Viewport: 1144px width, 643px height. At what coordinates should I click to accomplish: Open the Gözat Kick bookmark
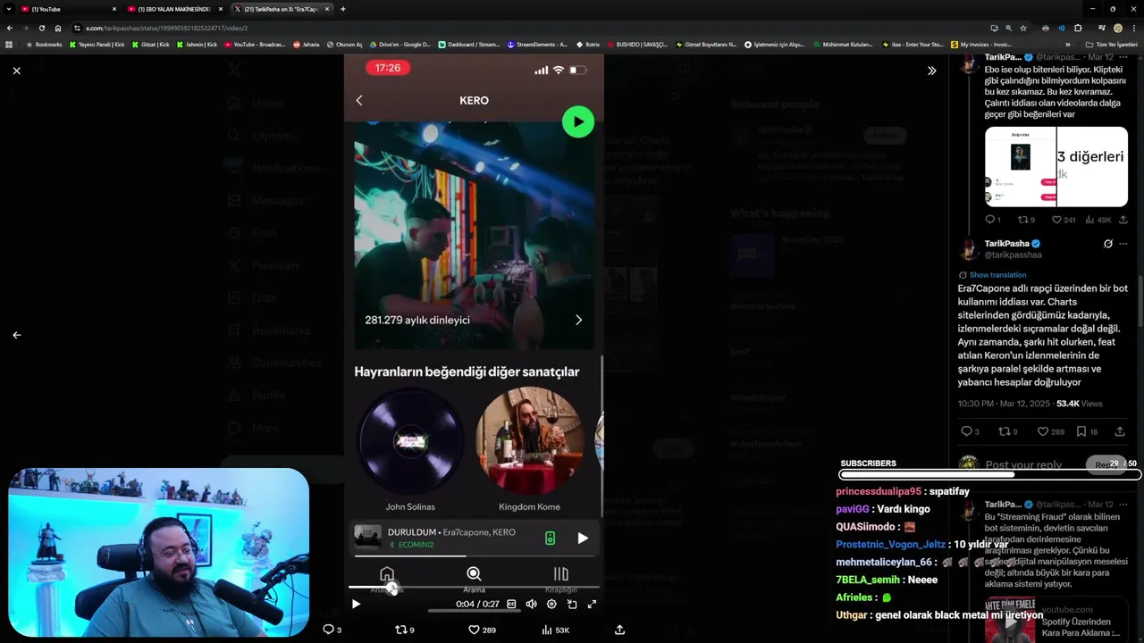tap(150, 44)
